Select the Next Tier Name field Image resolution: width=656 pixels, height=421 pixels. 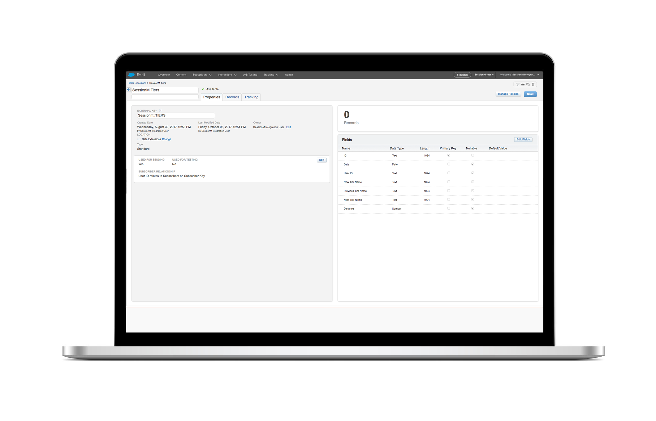pyautogui.click(x=353, y=200)
